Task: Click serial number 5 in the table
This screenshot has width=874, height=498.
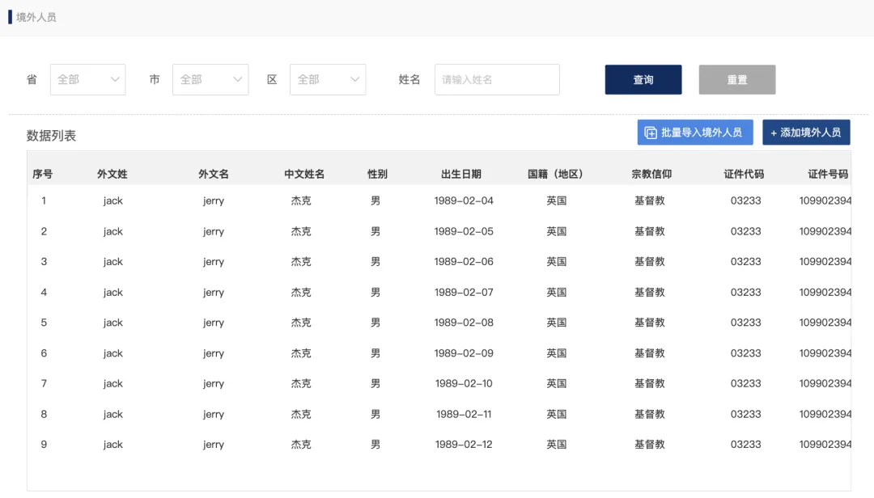Action: (x=44, y=323)
